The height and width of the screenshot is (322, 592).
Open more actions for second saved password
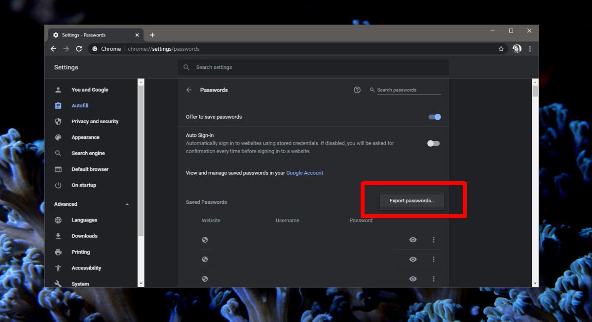point(434,259)
